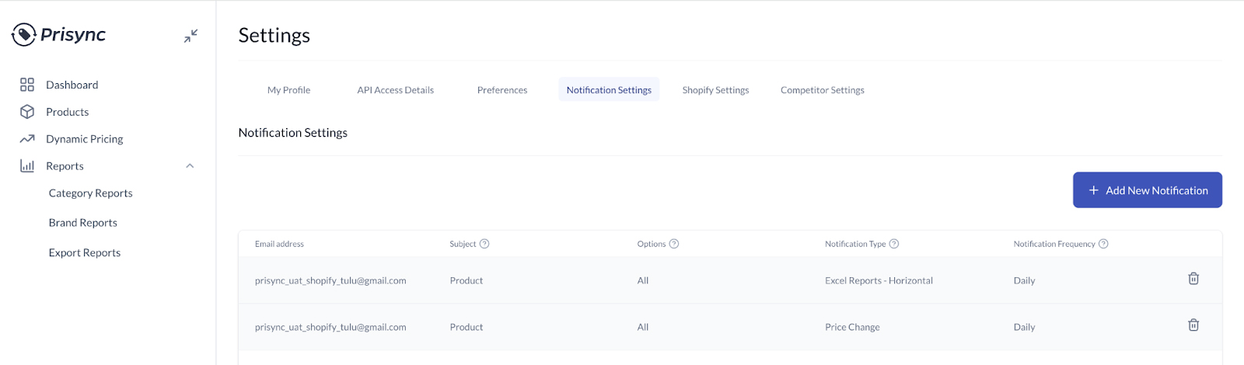Click the help icon beside Notification Frequency
The width and height of the screenshot is (1244, 365).
tap(1103, 244)
